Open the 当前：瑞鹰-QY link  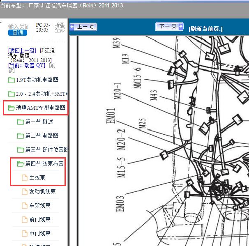click(27, 65)
